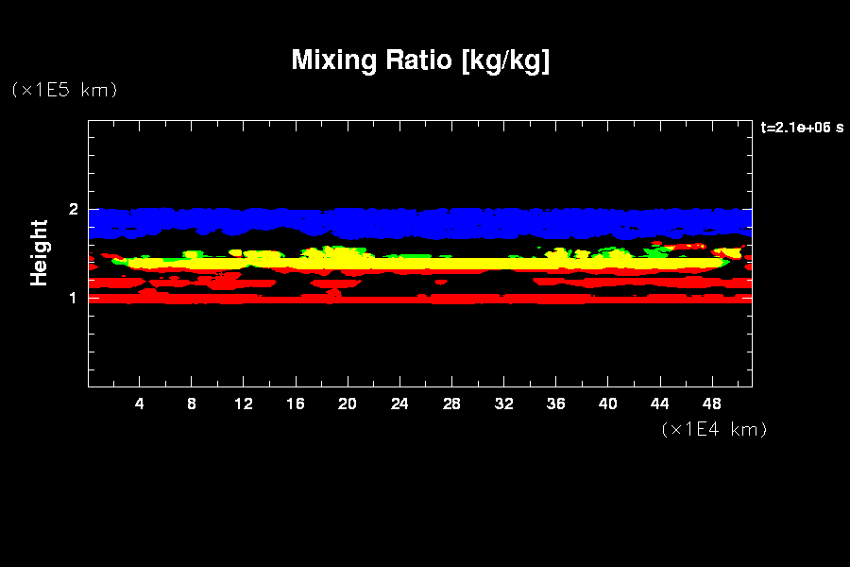Click the 'Height' y-axis label
The image size is (850, 567).
click(x=40, y=252)
